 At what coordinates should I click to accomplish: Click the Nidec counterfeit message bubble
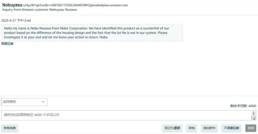(92, 33)
